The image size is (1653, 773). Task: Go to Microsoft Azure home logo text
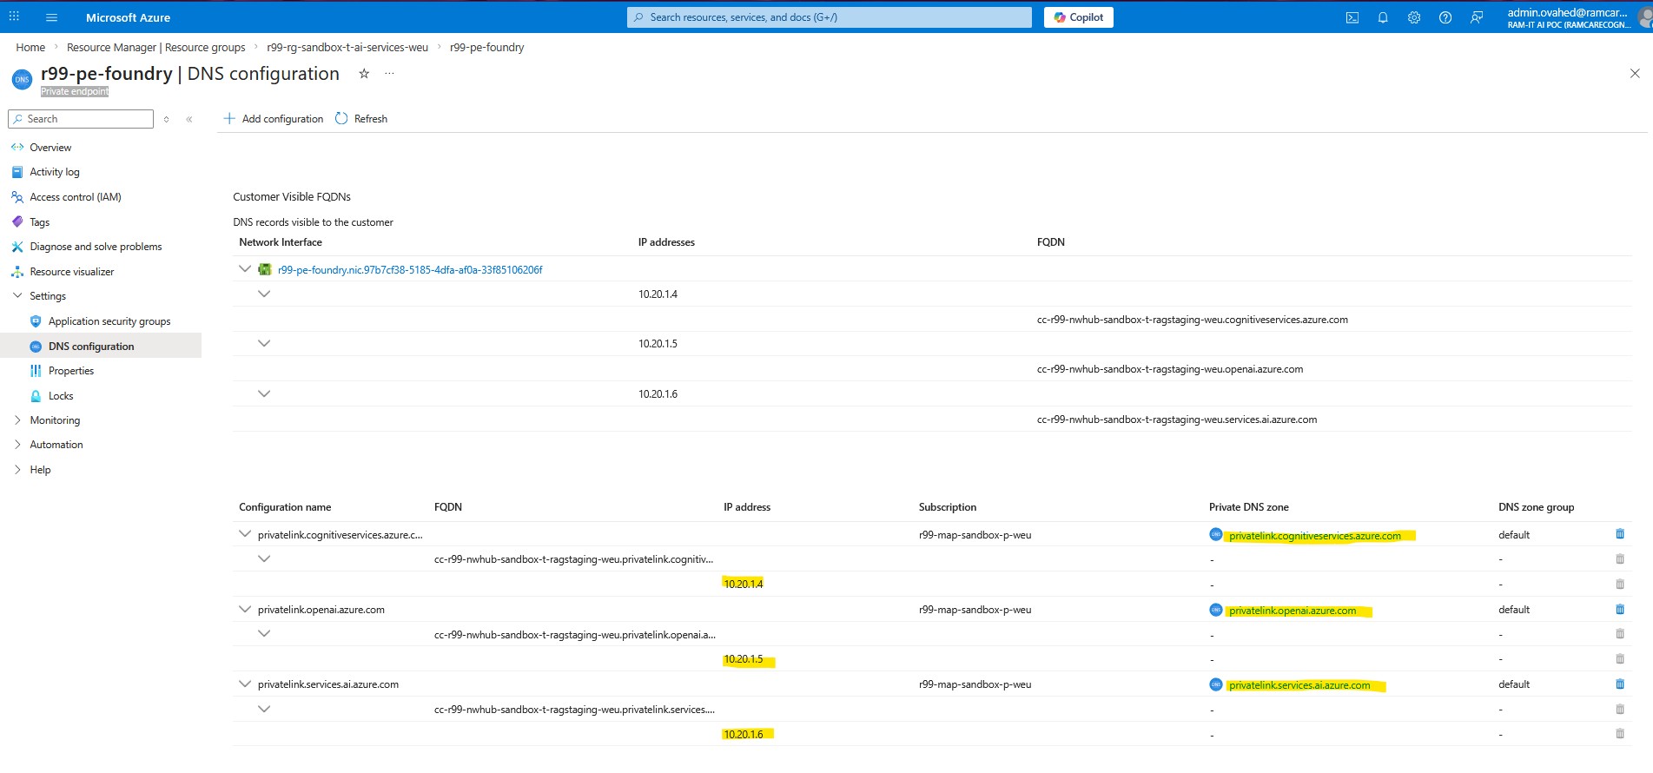(x=128, y=17)
